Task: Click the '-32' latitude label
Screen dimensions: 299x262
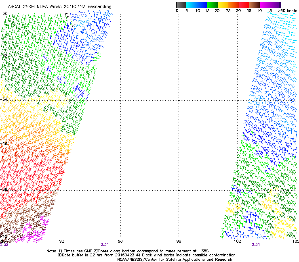Action: (4, 56)
